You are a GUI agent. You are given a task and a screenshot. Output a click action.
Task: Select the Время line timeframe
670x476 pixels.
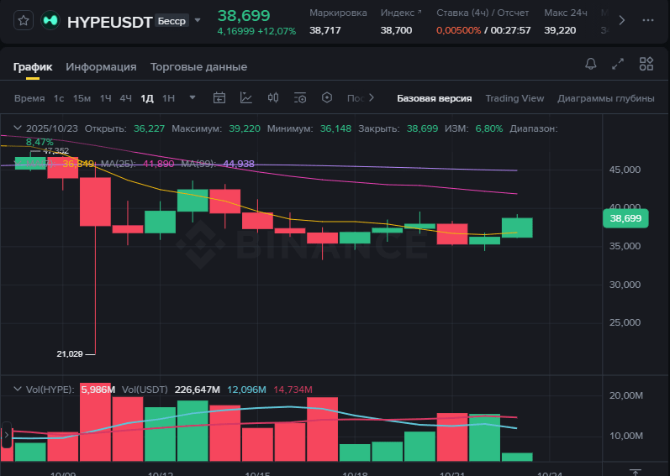click(29, 98)
